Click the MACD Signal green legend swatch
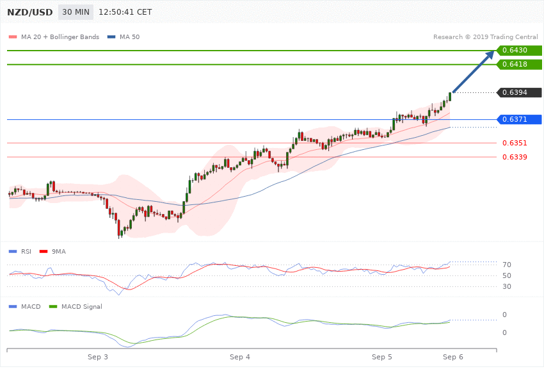This screenshot has width=544, height=369. point(53,306)
